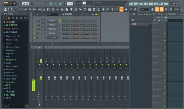Select the 808 HiHat channel button
Screen dimensions: 184x109
pyautogui.click(x=52, y=29)
